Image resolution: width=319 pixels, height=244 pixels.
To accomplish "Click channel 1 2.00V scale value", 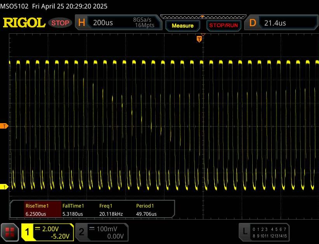I will coord(50,229).
